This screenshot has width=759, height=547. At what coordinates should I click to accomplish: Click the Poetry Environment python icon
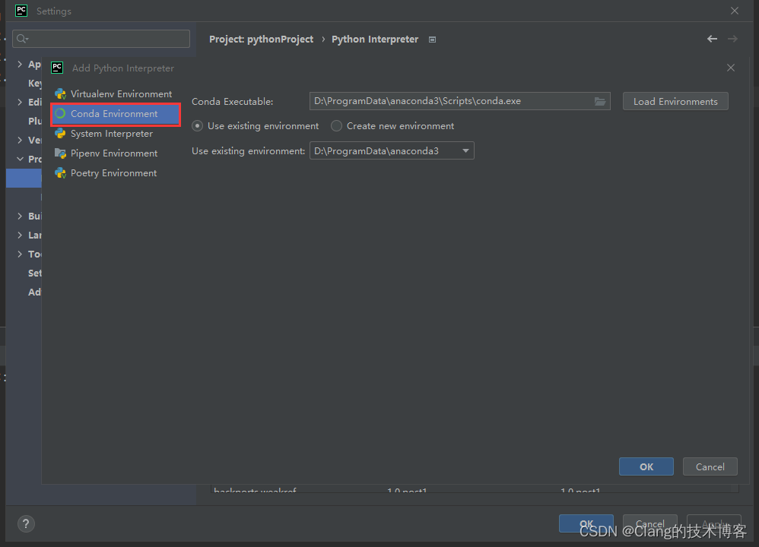[61, 173]
